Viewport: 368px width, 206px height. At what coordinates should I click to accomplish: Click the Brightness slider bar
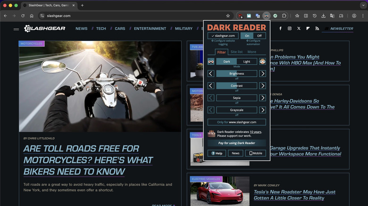point(236,73)
